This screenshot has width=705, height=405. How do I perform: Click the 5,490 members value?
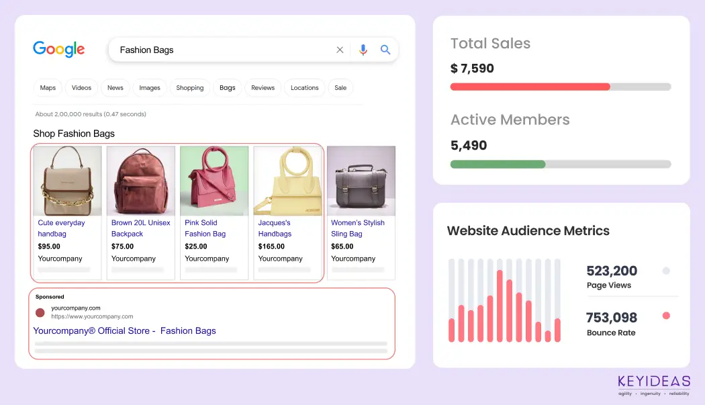(469, 145)
